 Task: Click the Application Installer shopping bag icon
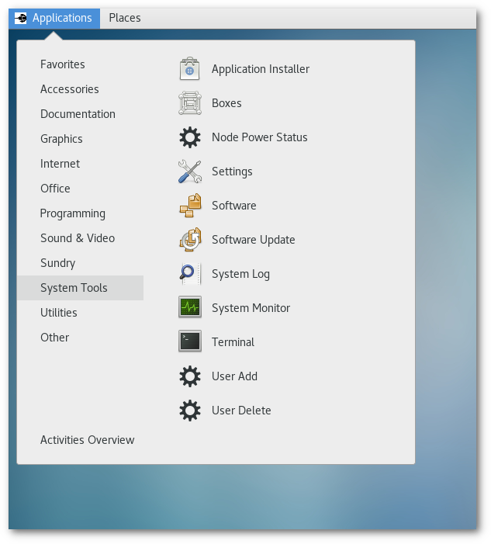point(190,69)
